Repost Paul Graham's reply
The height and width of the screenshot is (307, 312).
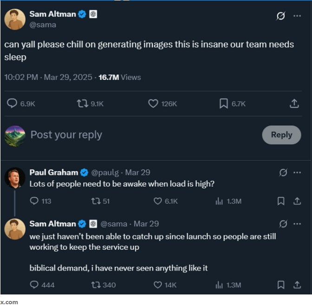tap(96, 201)
